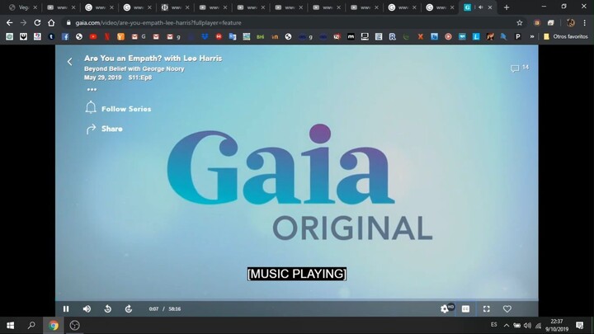Open video quality settings gear
Viewport: 594px width, 334px height.
pos(445,309)
